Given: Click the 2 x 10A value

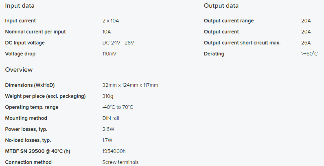Looking at the screenshot, I should point(111,21).
